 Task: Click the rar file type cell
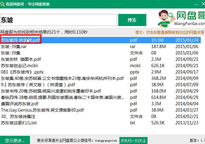(x=133, y=47)
